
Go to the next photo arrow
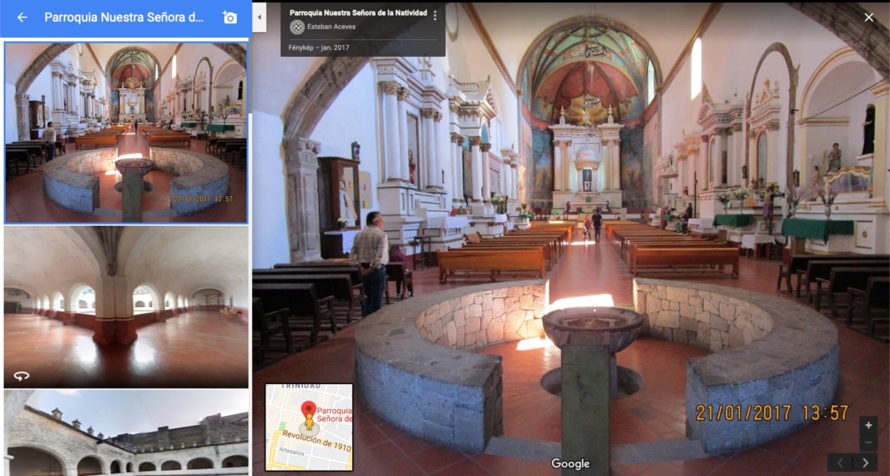(865, 463)
